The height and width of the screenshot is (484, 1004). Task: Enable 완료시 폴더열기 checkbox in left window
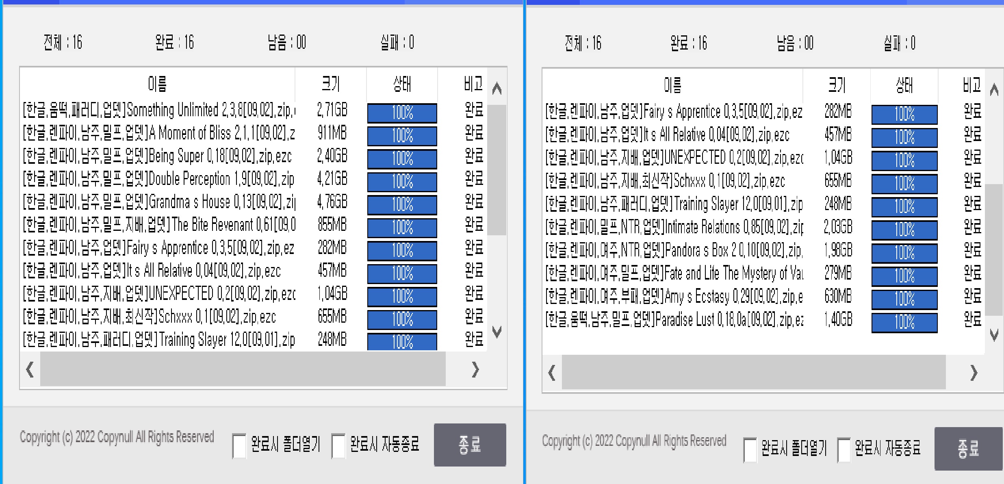239,445
